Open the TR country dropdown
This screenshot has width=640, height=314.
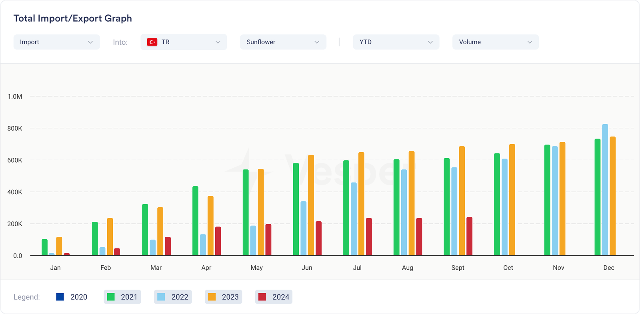(x=184, y=42)
